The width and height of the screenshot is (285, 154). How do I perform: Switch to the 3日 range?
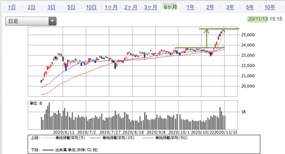pos(51,7)
